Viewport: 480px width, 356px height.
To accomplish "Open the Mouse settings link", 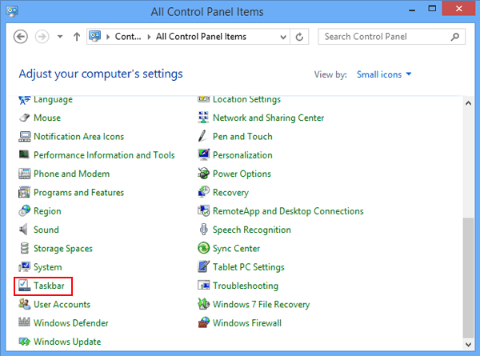I will 47,118.
